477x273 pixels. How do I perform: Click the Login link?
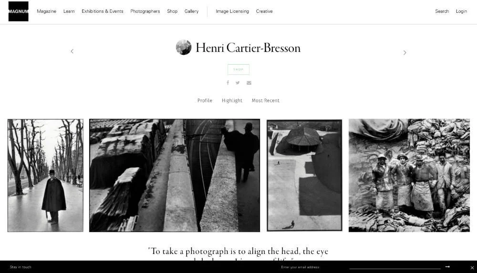click(x=461, y=11)
